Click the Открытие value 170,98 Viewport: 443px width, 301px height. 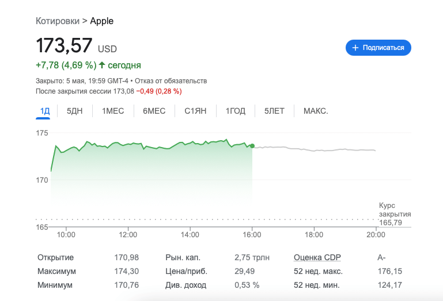point(127,257)
